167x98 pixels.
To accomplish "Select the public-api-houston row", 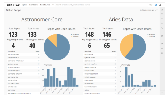I will pyautogui.click(x=24, y=67).
